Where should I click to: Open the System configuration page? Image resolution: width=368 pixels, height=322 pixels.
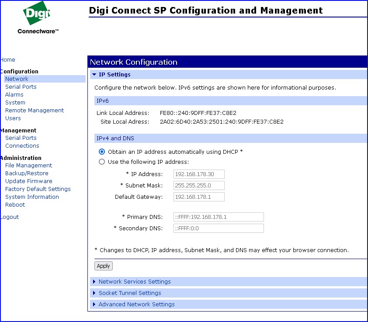tap(15, 102)
